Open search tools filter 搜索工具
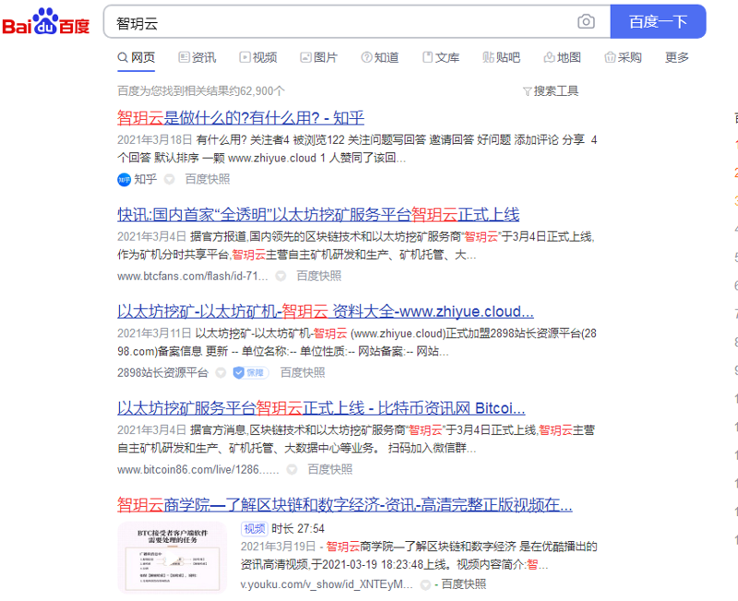738x601 pixels. [x=551, y=90]
